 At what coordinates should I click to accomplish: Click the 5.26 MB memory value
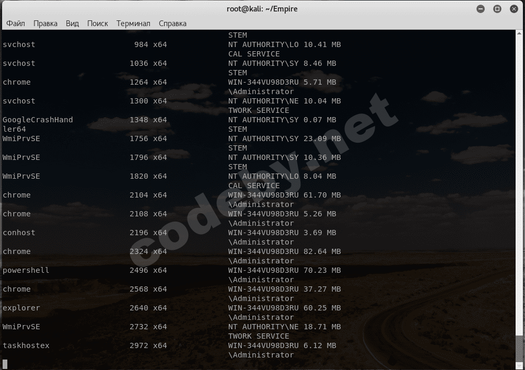pyautogui.click(x=320, y=214)
